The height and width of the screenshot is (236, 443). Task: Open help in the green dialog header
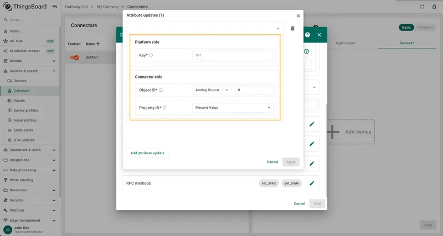point(307,35)
